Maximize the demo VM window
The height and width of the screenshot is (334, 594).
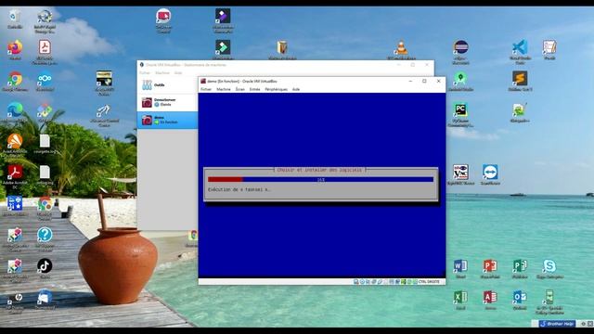tap(424, 81)
